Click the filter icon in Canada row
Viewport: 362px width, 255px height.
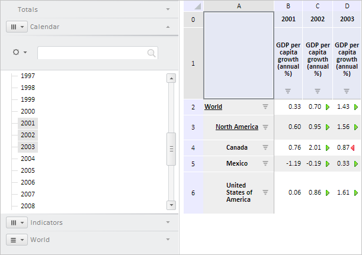[x=265, y=147]
